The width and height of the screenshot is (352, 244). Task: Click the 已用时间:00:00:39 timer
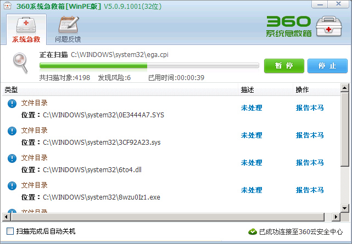pos(176,78)
